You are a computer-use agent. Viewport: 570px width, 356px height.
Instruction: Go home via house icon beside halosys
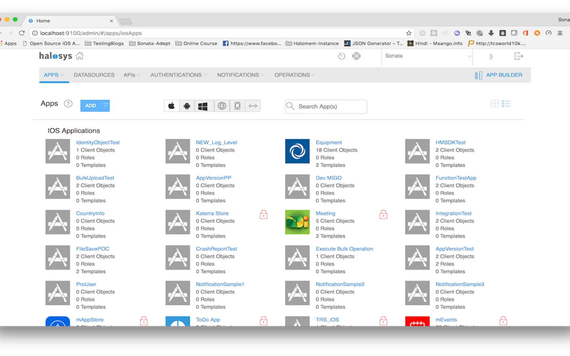[79, 56]
